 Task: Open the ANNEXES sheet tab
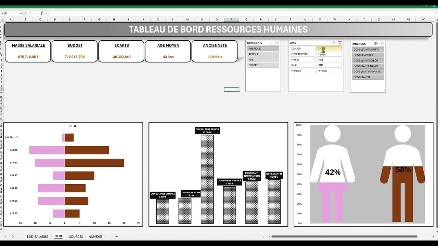point(95,236)
